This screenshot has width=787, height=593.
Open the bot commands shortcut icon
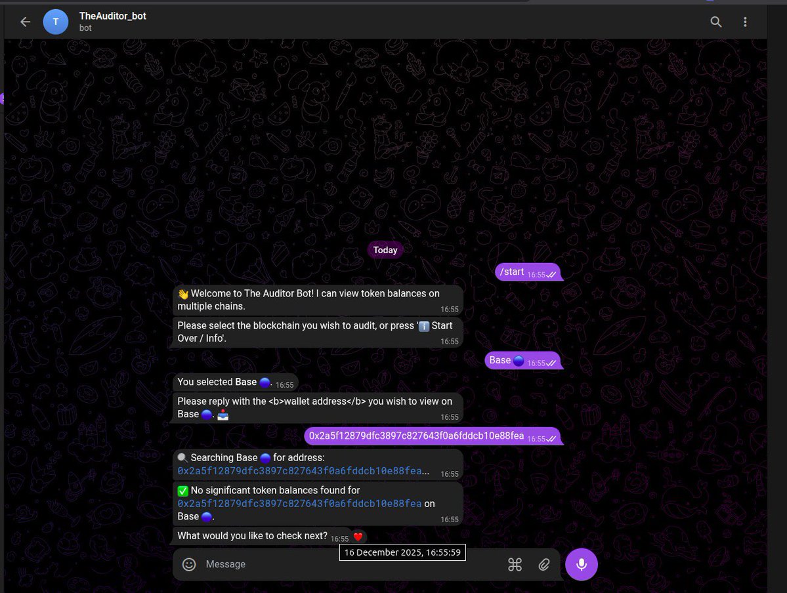click(515, 564)
